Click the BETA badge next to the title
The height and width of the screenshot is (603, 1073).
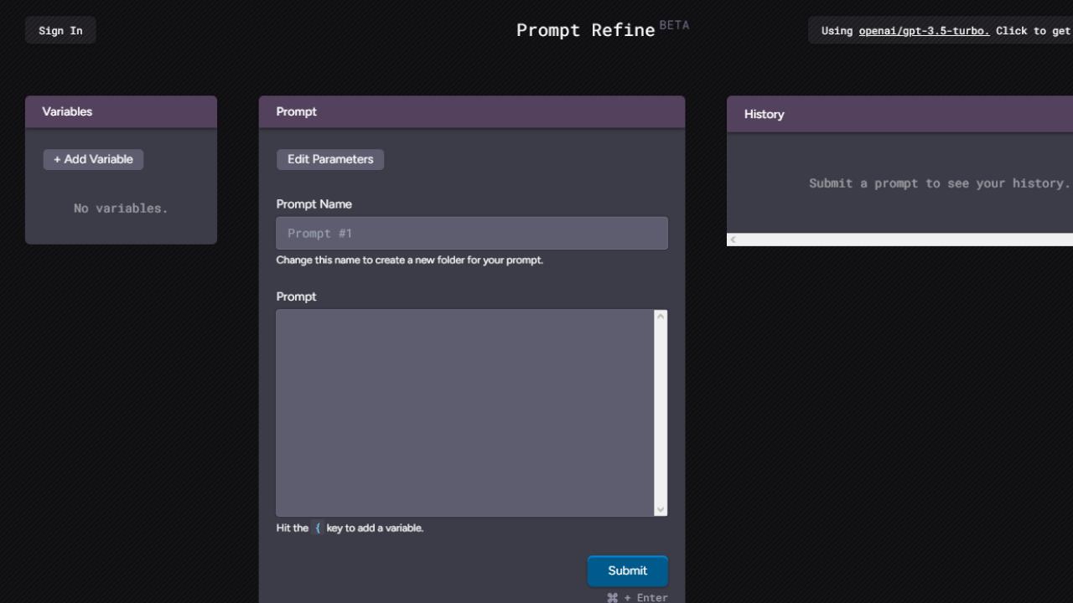[674, 25]
